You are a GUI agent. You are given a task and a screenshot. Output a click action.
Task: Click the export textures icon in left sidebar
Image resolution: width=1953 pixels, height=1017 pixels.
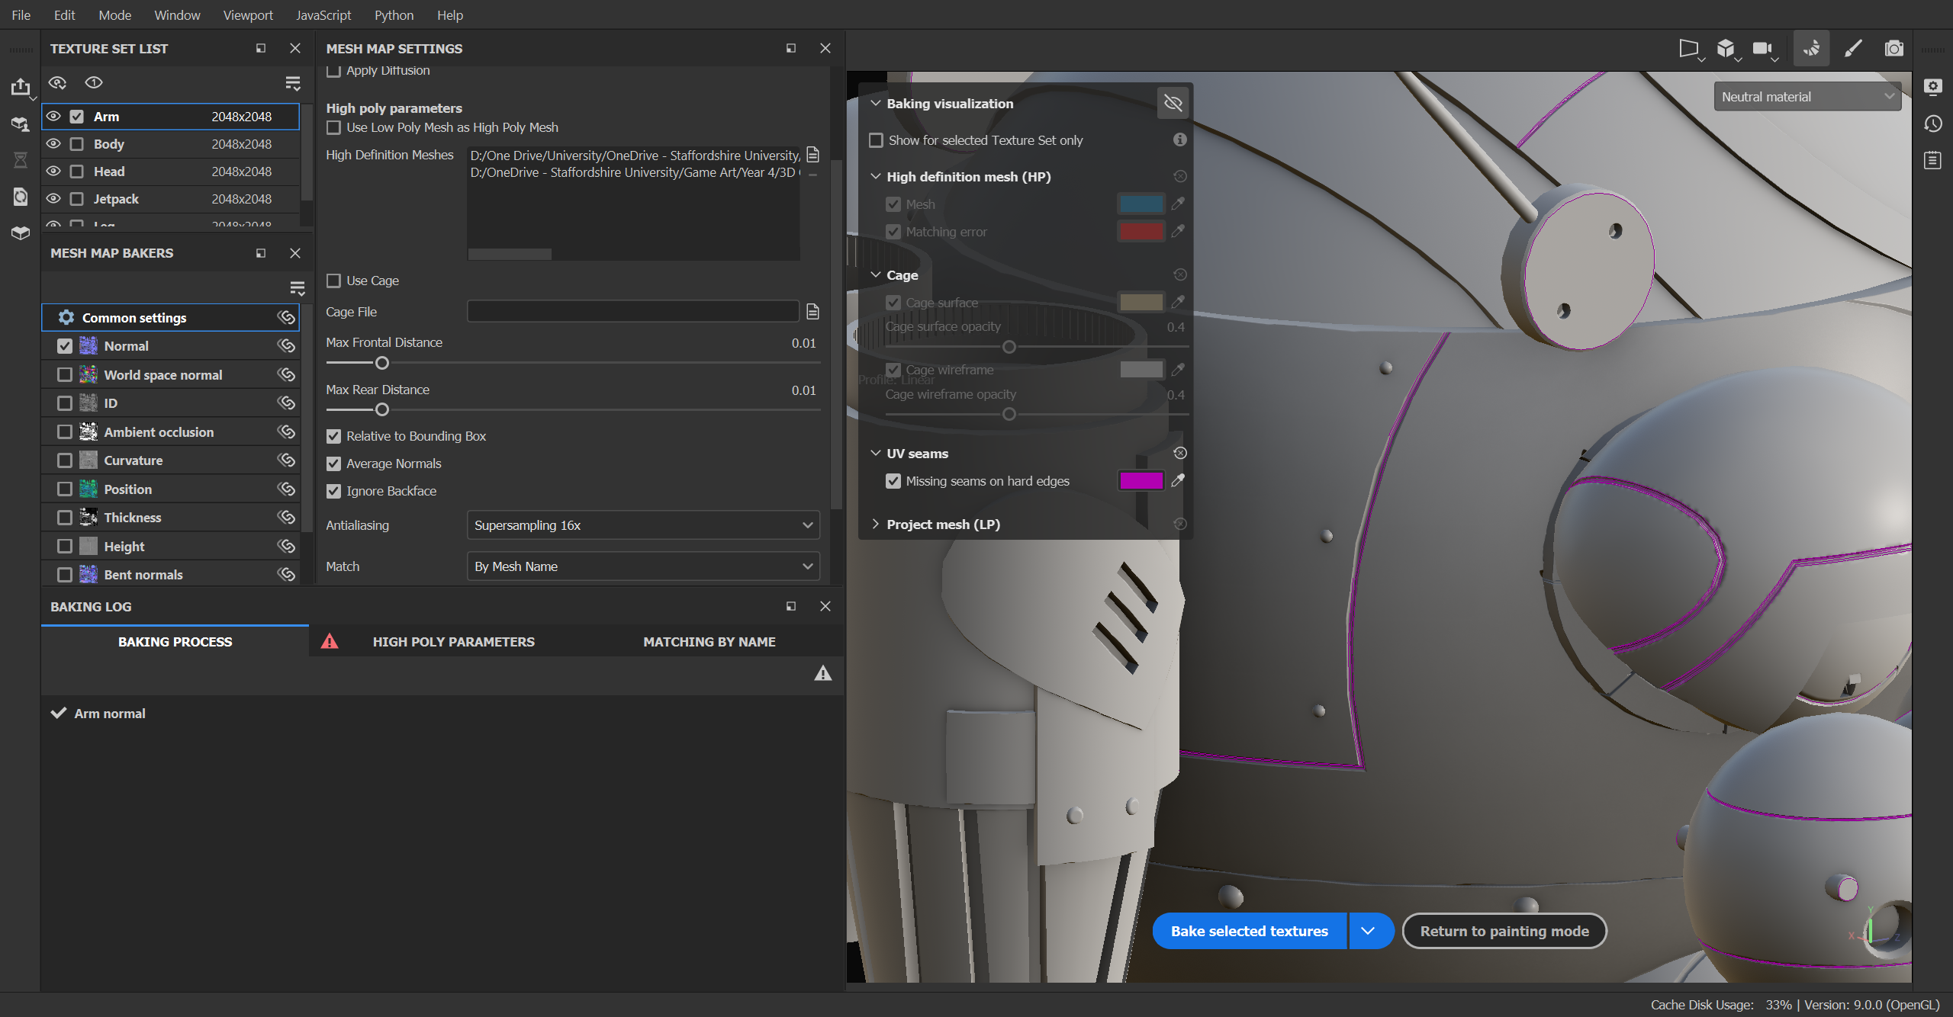(21, 87)
